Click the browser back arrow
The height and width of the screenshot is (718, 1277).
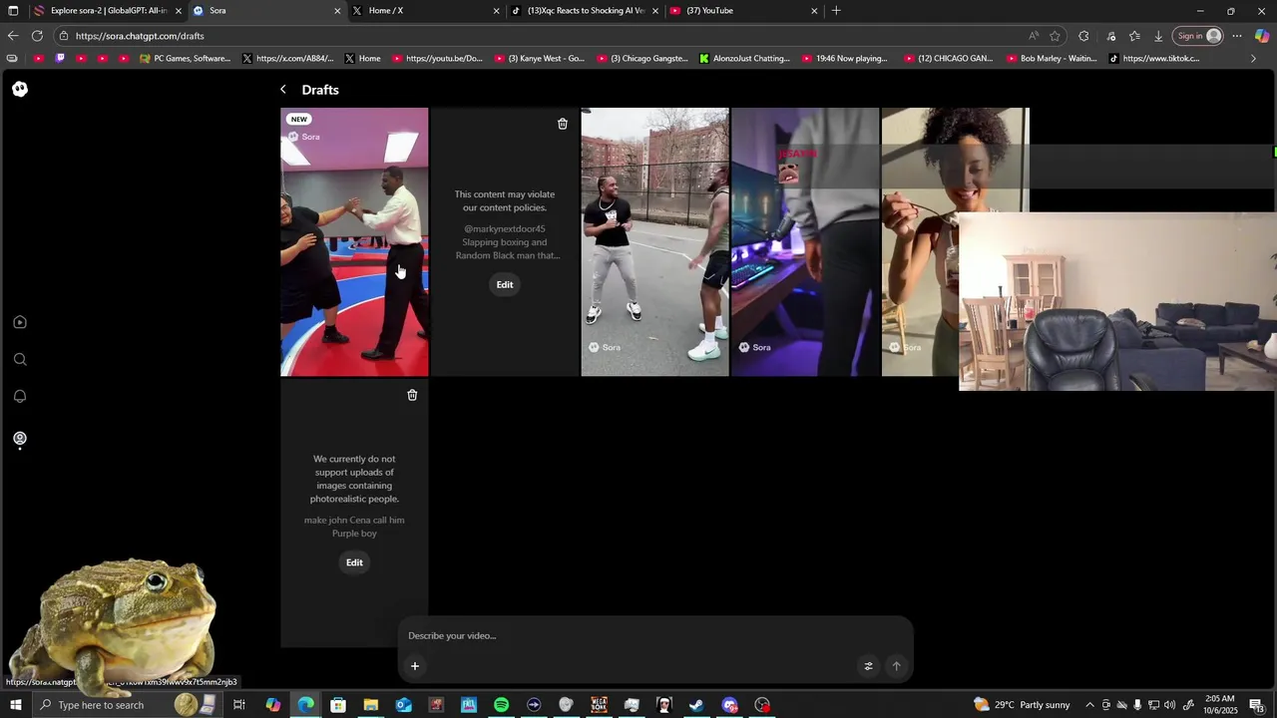[13, 36]
